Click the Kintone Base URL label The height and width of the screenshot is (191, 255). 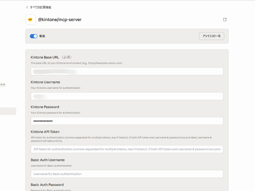pos(45,57)
